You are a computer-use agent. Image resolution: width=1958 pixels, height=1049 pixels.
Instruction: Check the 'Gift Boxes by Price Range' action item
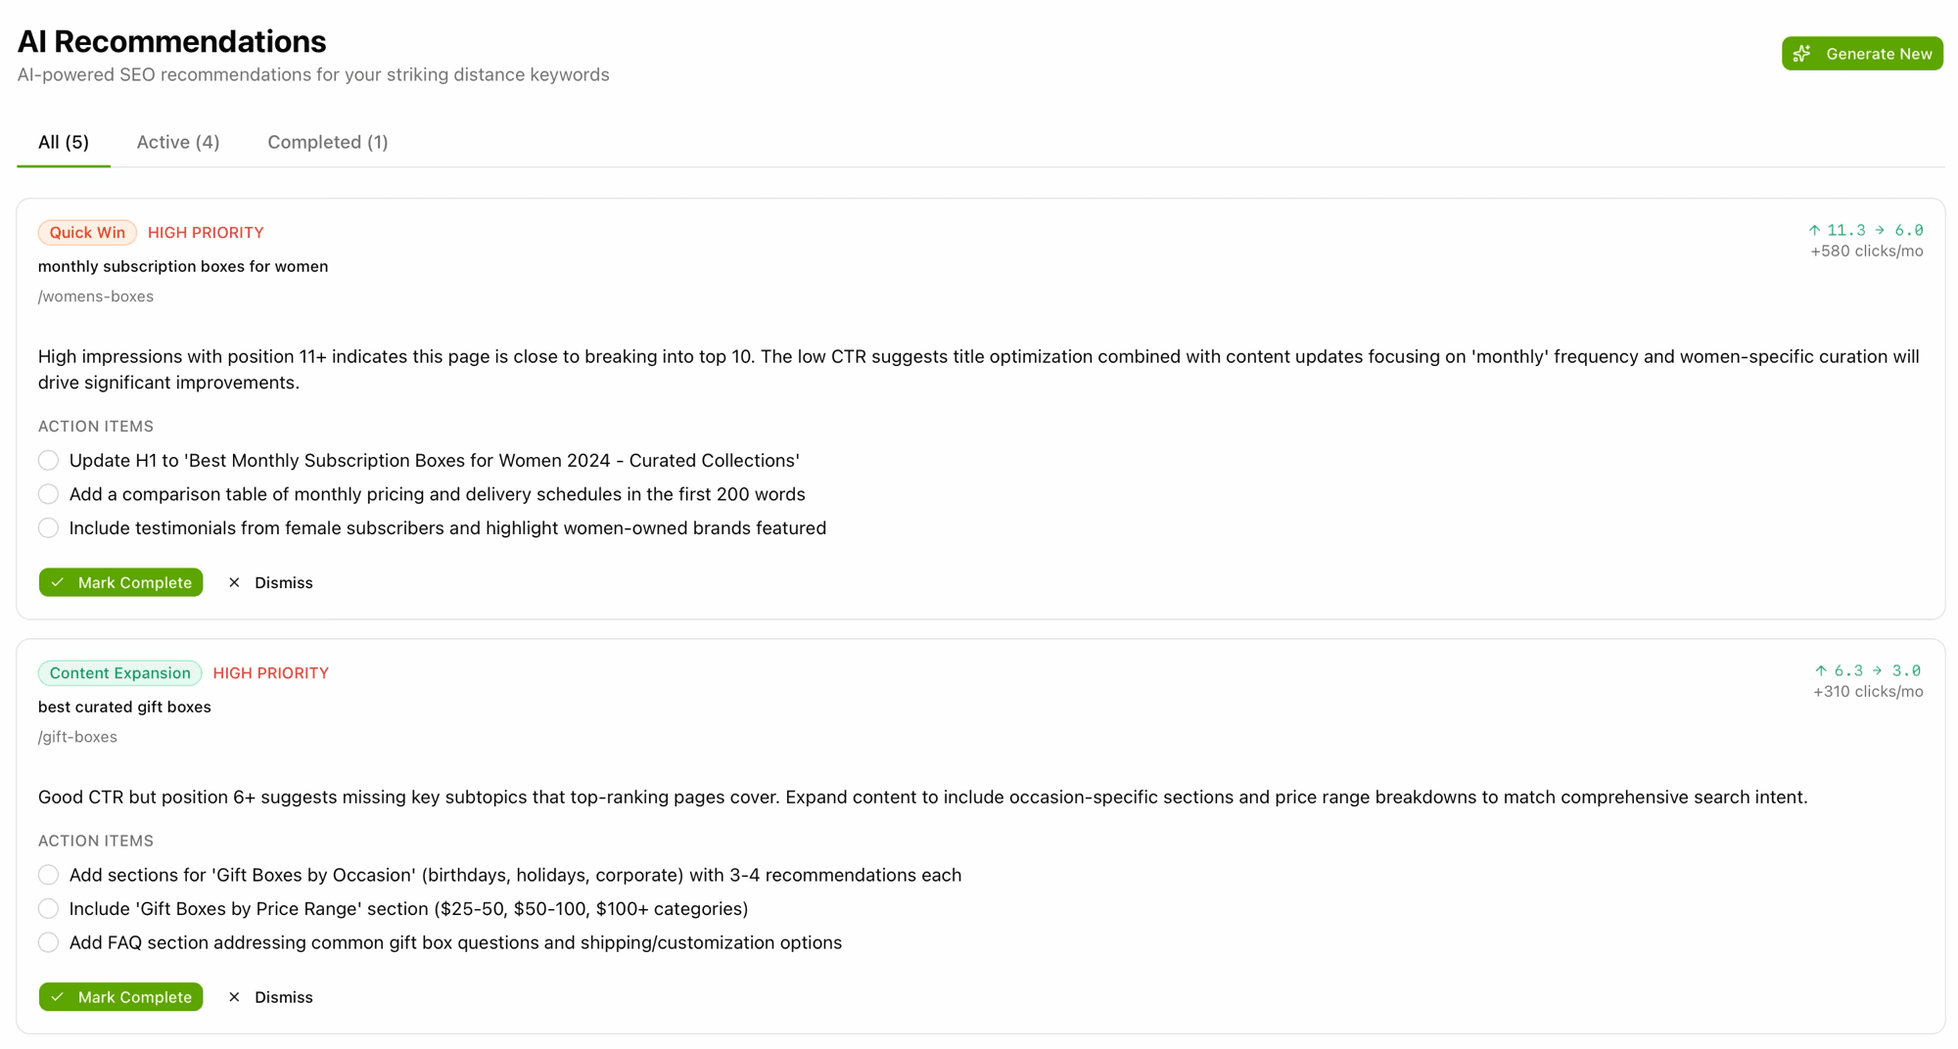click(x=48, y=908)
